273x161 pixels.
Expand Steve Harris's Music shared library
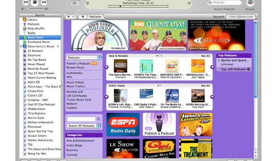point(21,46)
